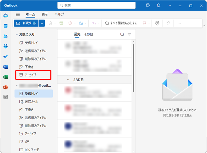Expand the ribbon with the side chevron
The image size is (207, 153).
coord(204,25)
